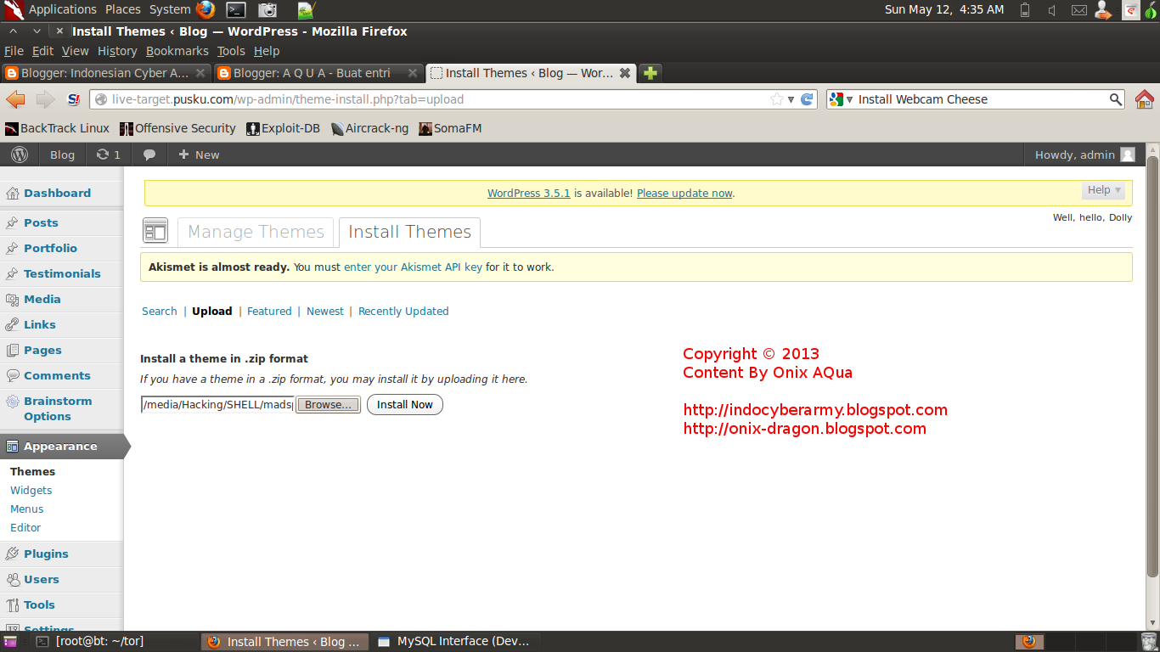
Task: Close the Install Themes browser tab
Action: (625, 73)
